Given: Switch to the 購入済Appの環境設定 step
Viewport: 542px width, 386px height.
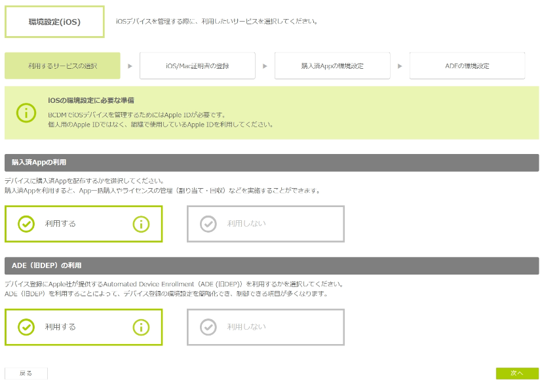Looking at the screenshot, I should [332, 66].
